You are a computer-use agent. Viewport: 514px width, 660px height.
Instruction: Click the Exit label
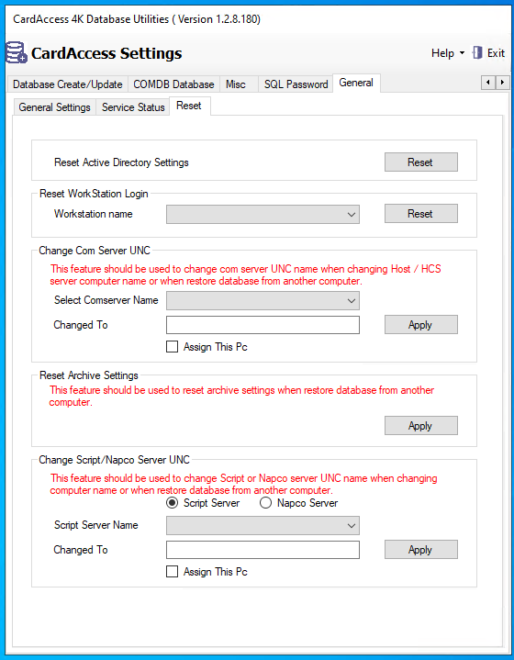496,53
